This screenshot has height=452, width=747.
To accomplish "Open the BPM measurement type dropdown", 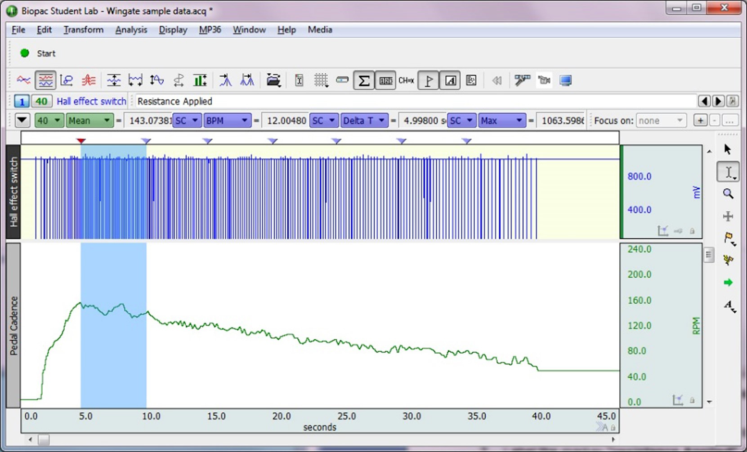I will (227, 120).
